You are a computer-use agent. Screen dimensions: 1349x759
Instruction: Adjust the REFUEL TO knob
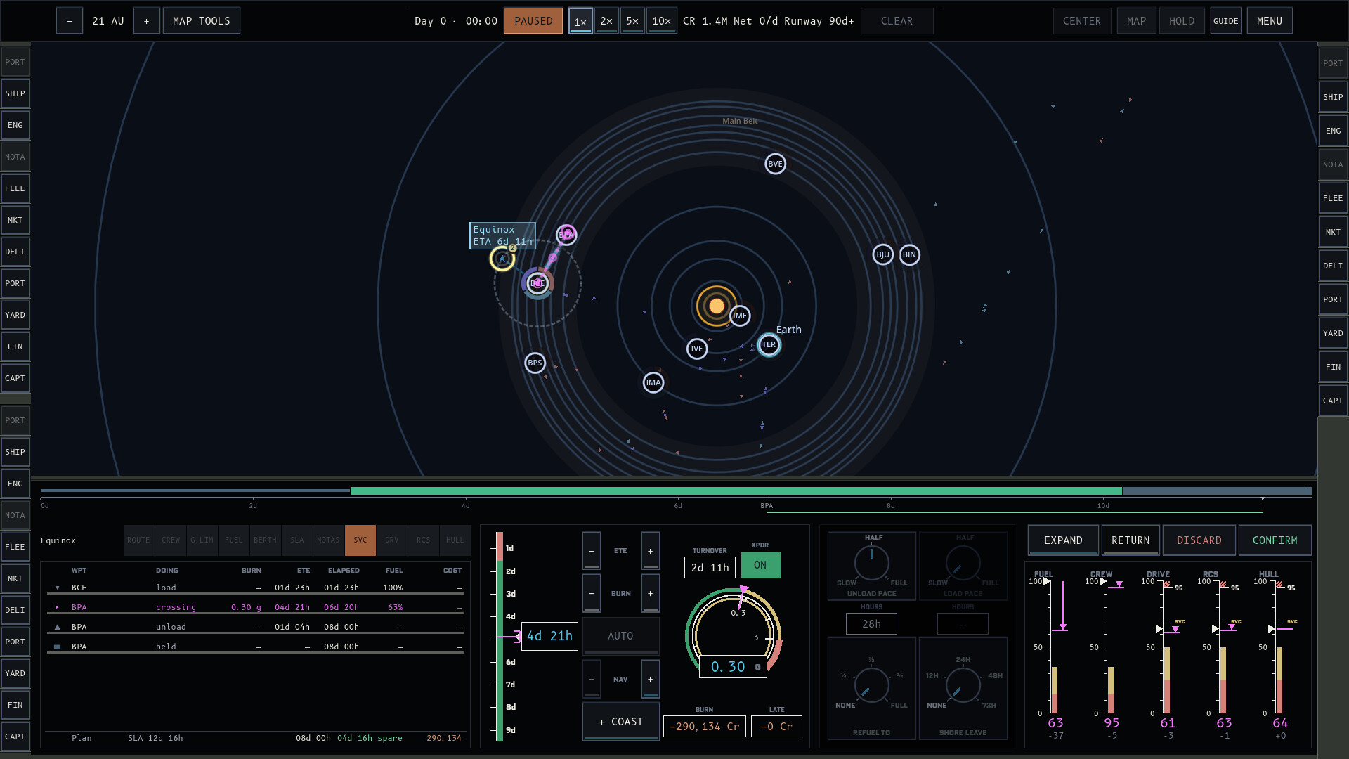coord(871,685)
